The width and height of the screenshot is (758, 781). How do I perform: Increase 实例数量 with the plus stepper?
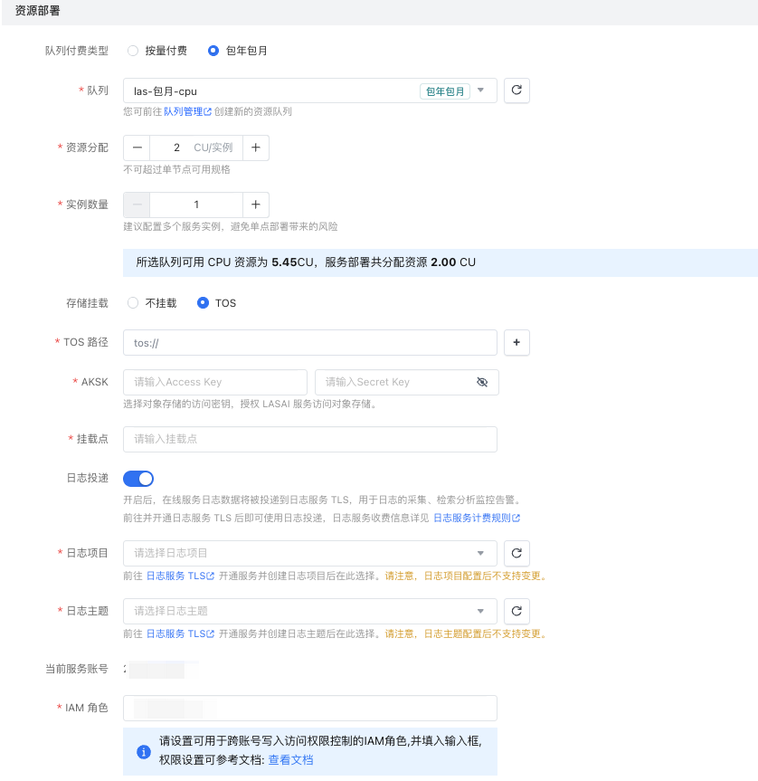click(x=255, y=205)
